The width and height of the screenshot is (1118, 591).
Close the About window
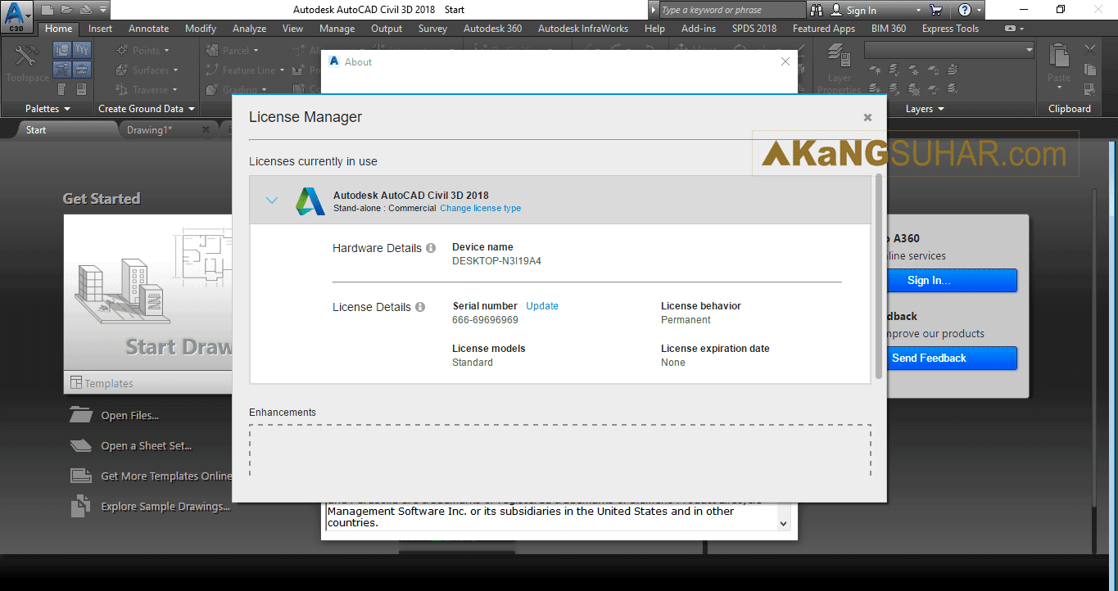[785, 61]
